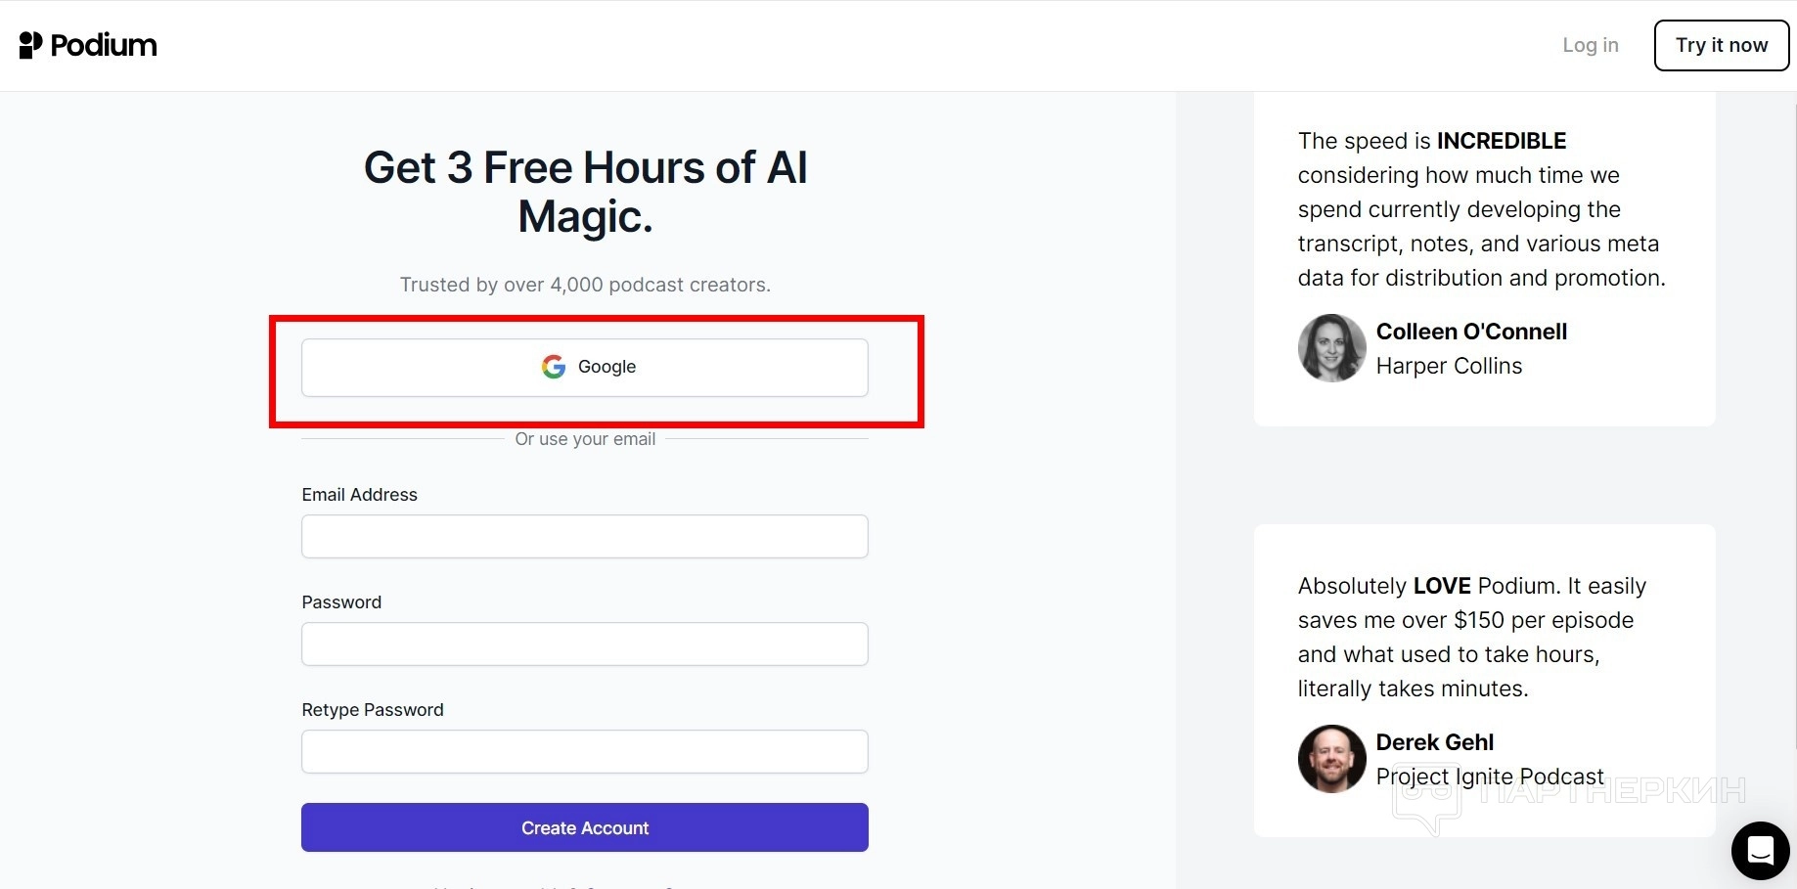This screenshot has height=889, width=1797.
Task: Click the Retype Password field label
Action: click(372, 710)
